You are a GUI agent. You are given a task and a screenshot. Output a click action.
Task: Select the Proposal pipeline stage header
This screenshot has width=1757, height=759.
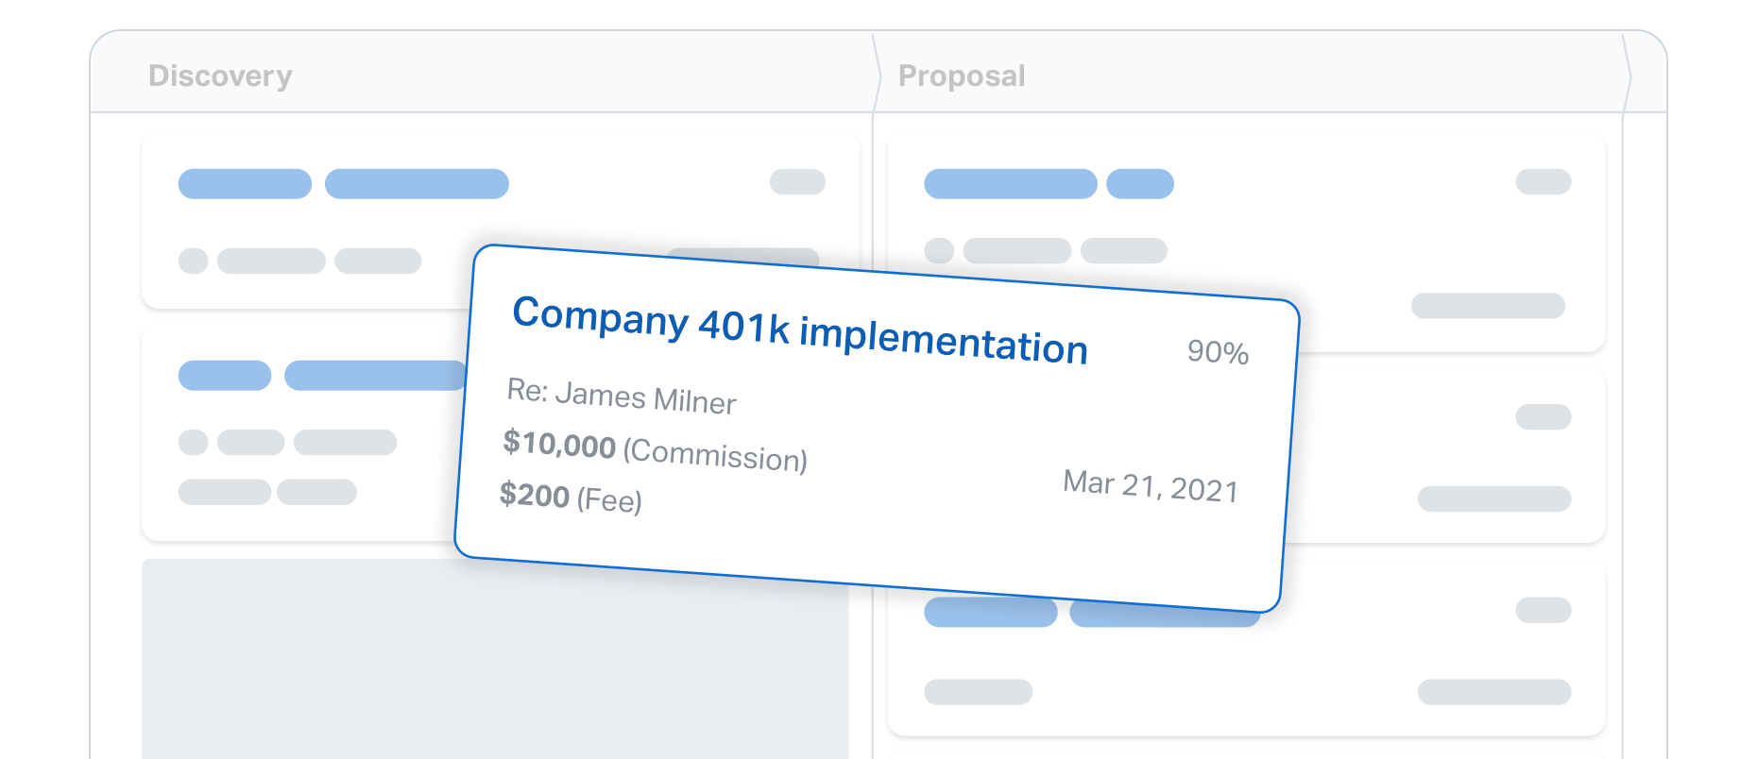click(962, 76)
